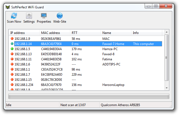Select IP 192.168.1.15
The image size is (179, 115).
[23, 80]
